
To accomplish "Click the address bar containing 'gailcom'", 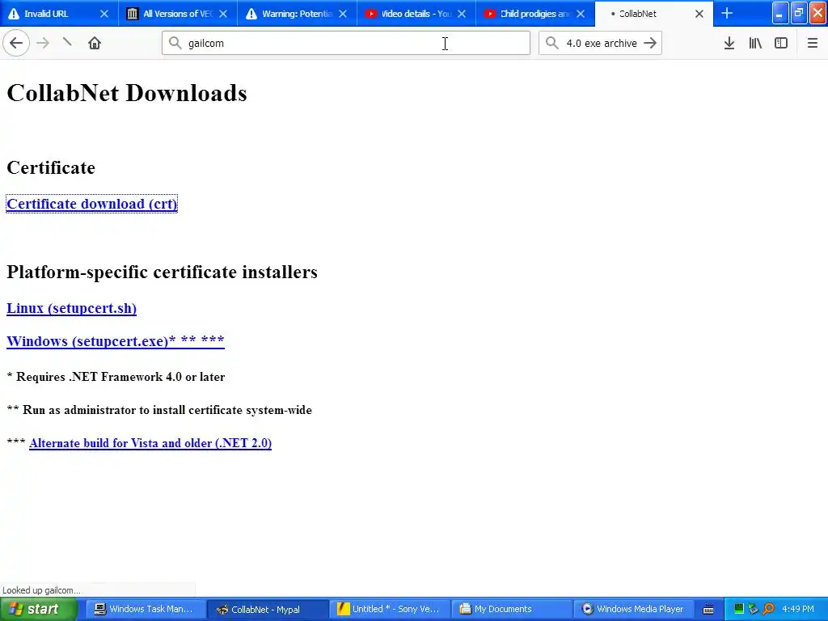I will coord(346,44).
